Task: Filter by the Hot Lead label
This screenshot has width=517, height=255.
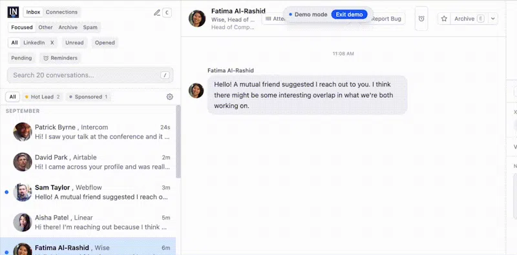Action: point(42,97)
